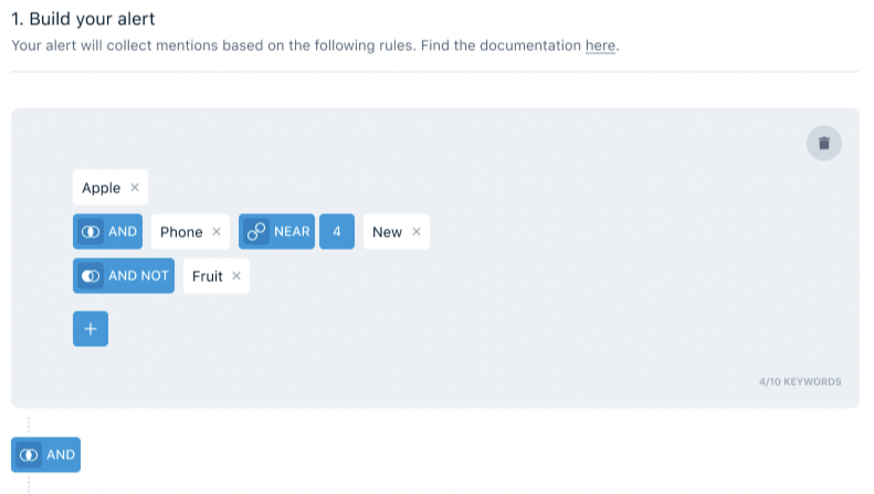Remove the Phone keyword
The image size is (874, 494).
pyautogui.click(x=217, y=232)
